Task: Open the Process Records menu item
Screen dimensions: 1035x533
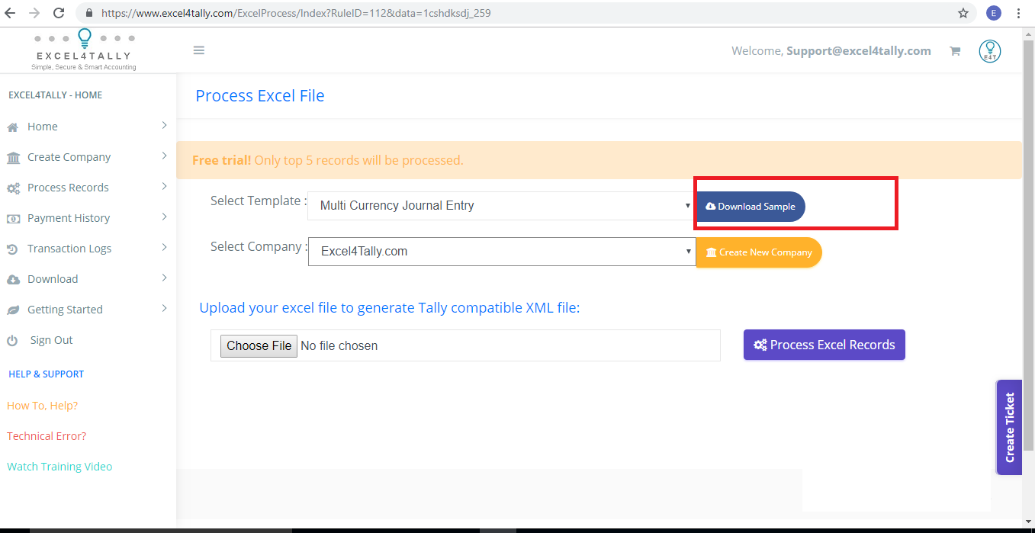Action: click(x=88, y=188)
